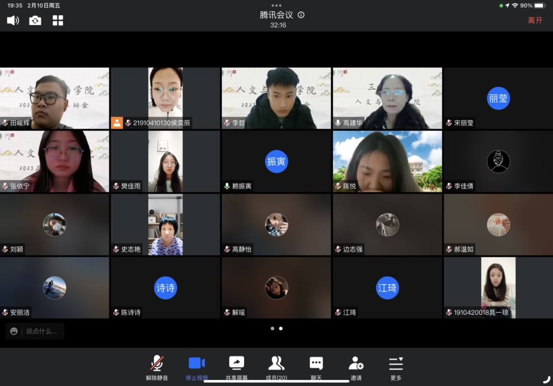Change to grid layout view icon

(x=58, y=20)
